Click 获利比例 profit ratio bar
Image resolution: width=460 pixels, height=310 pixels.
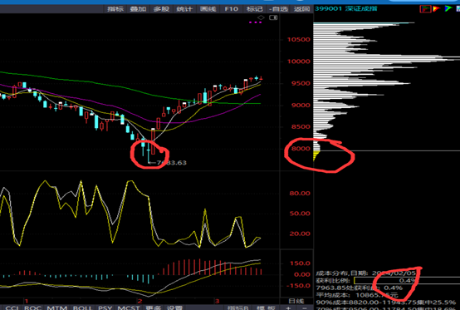point(407,280)
